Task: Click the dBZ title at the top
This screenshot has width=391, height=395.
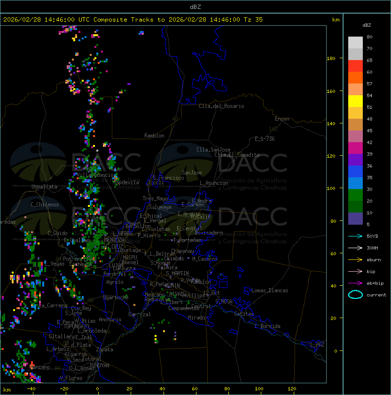Action: pos(195,7)
